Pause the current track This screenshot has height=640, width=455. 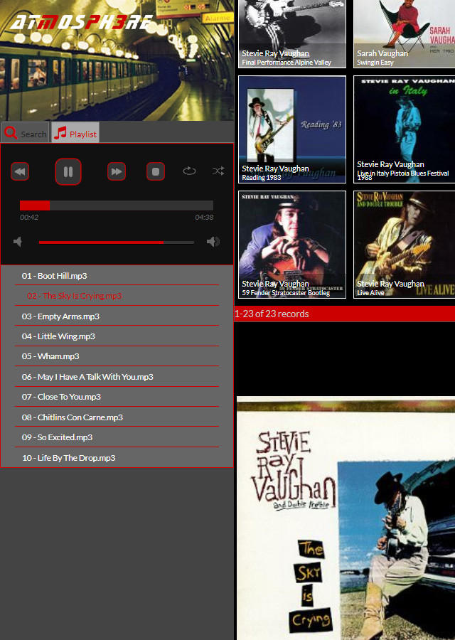[x=68, y=171]
